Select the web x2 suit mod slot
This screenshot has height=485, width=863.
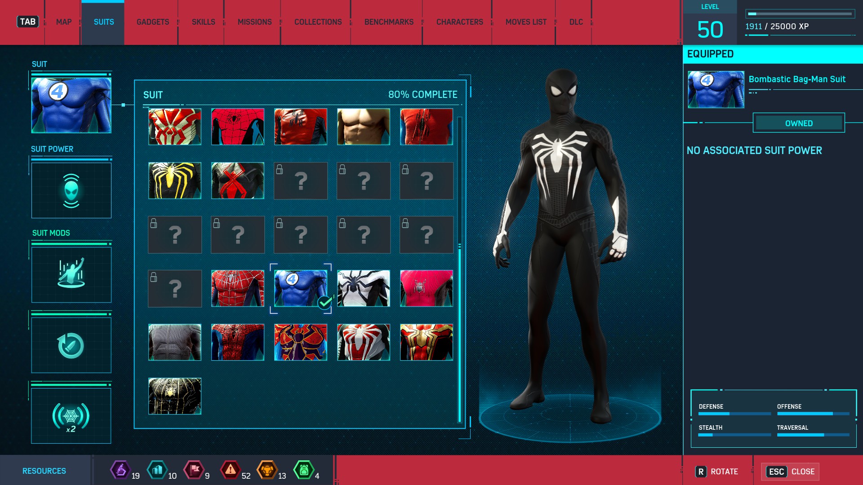point(71,416)
